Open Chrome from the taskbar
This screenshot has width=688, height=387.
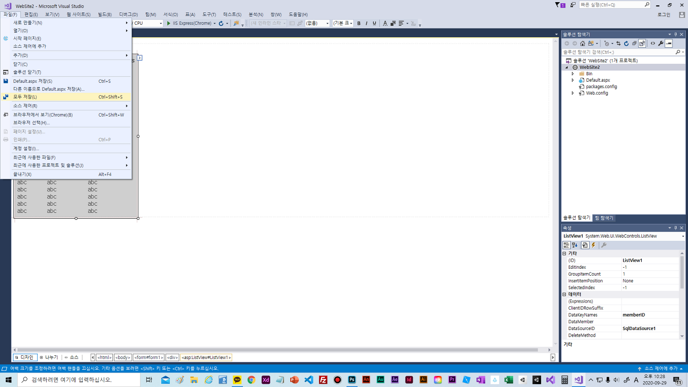pos(251,379)
